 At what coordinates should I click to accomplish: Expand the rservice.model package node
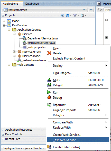coord(14,56)
